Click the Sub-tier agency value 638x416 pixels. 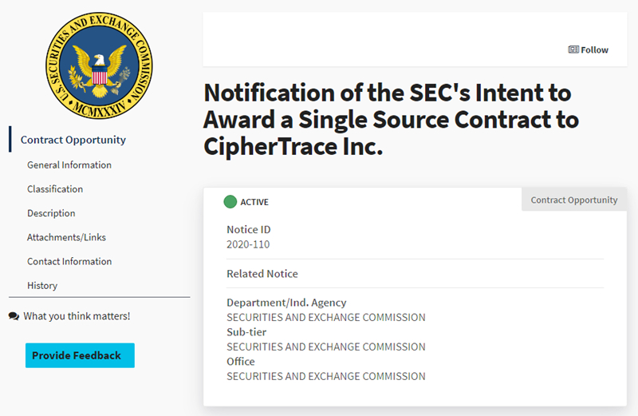tap(325, 347)
